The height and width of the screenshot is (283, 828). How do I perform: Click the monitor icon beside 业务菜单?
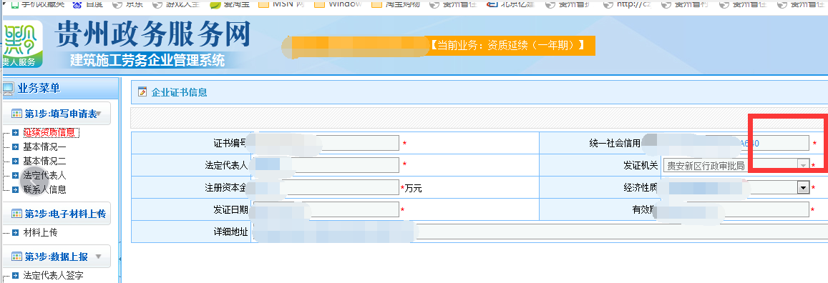click(x=9, y=89)
